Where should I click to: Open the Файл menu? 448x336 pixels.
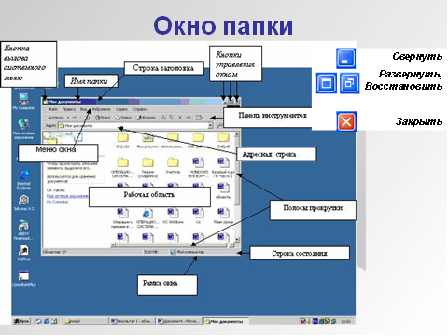tap(53, 109)
